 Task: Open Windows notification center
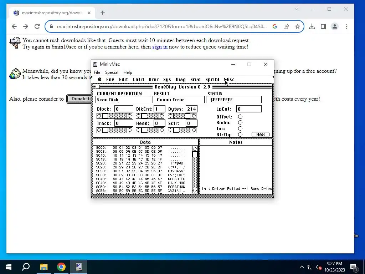click(354, 267)
